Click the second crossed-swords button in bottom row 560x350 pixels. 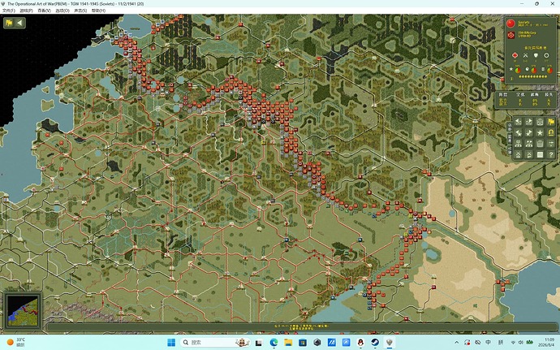[x=529, y=155]
